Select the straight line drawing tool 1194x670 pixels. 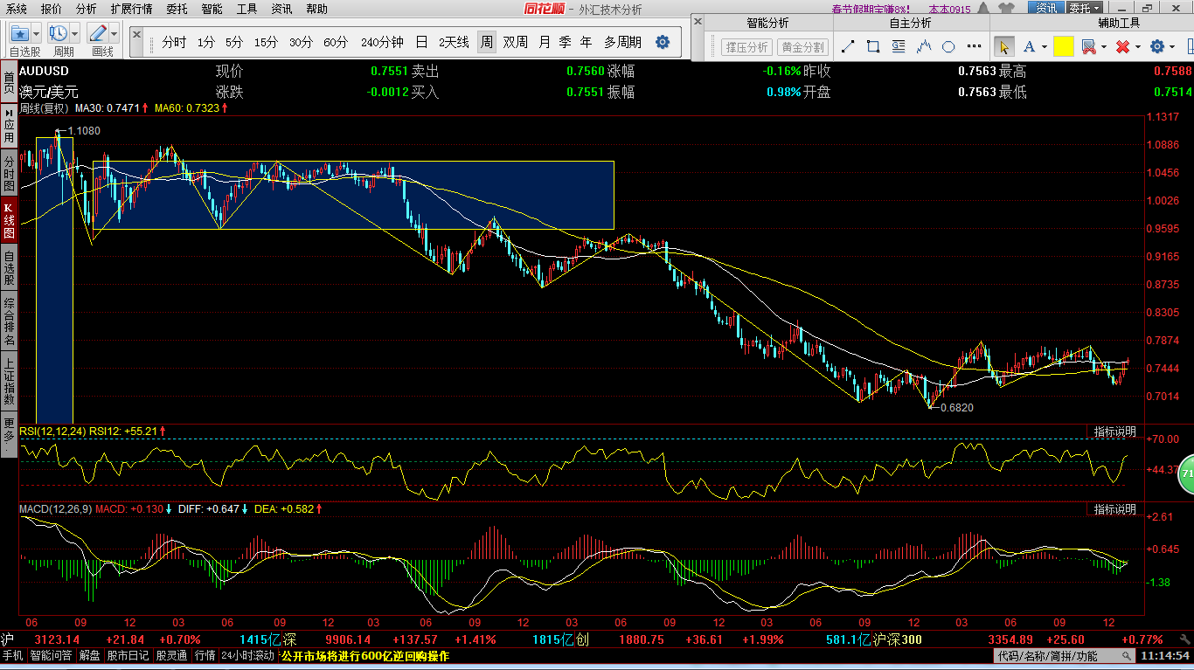point(848,46)
